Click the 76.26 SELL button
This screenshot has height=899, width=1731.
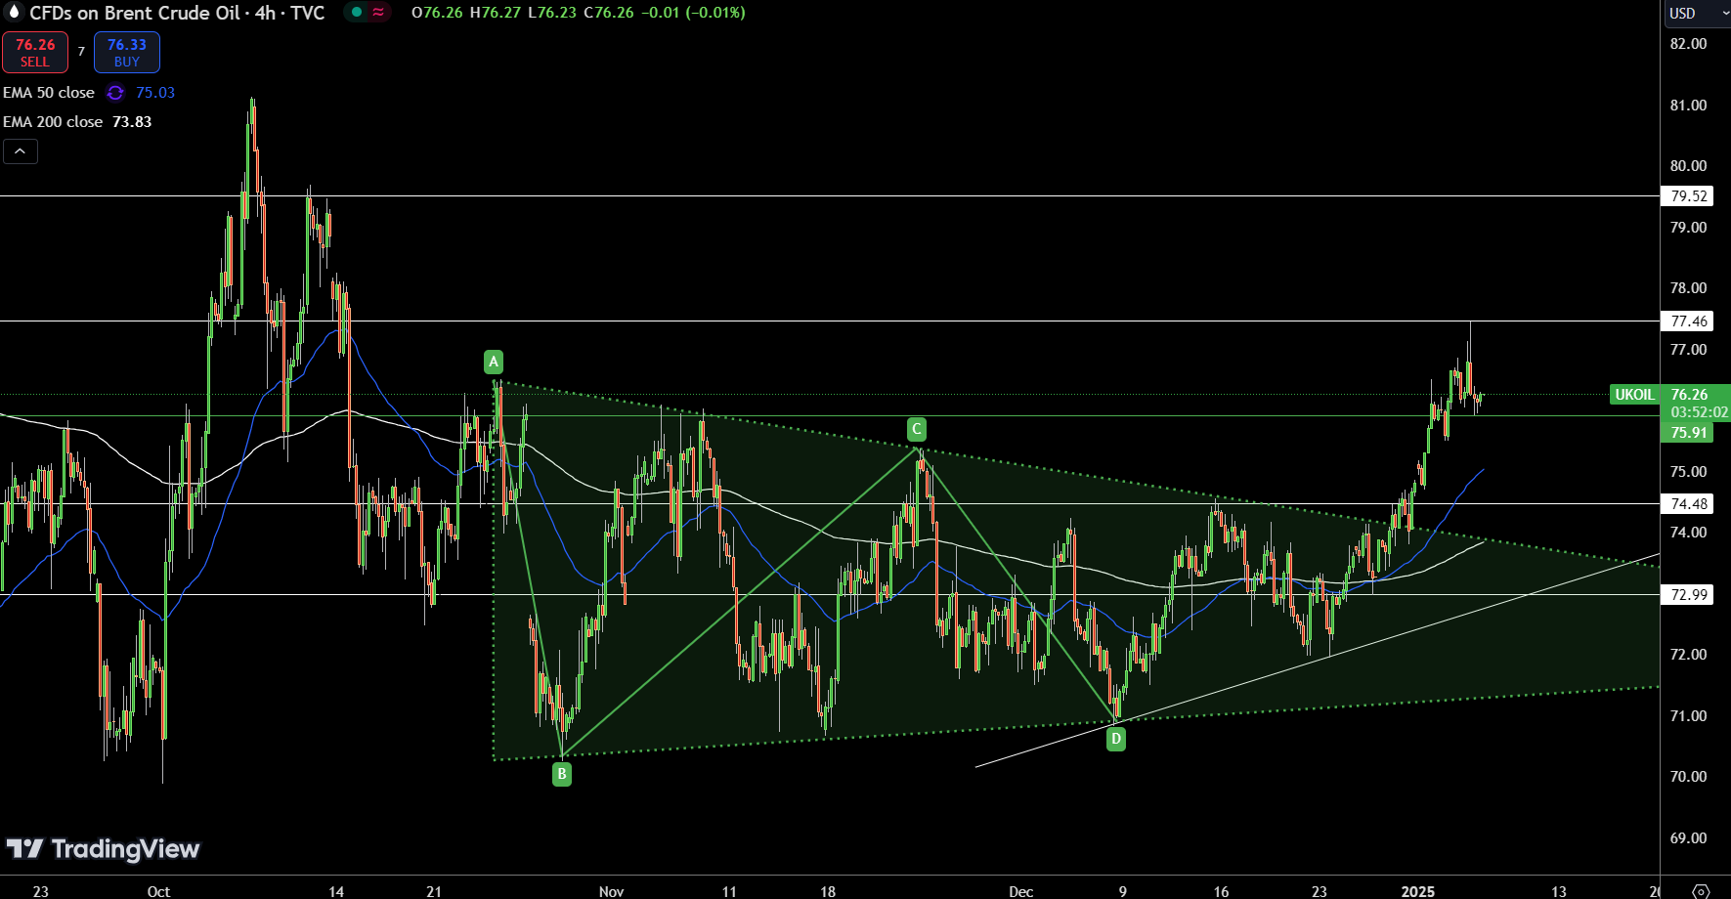[x=35, y=53]
